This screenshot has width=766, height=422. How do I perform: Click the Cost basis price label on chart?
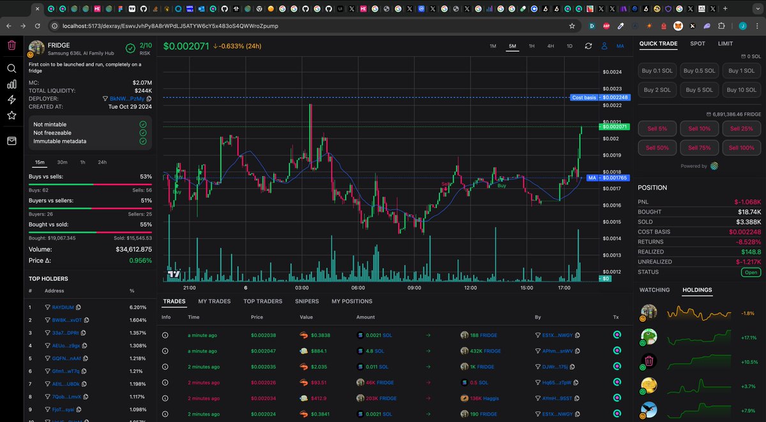click(x=601, y=98)
